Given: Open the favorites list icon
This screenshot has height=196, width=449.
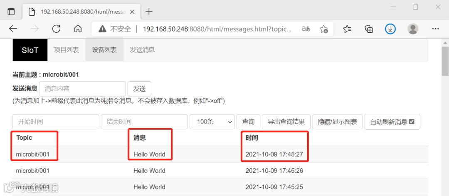Looking at the screenshot, I should click(347, 29).
